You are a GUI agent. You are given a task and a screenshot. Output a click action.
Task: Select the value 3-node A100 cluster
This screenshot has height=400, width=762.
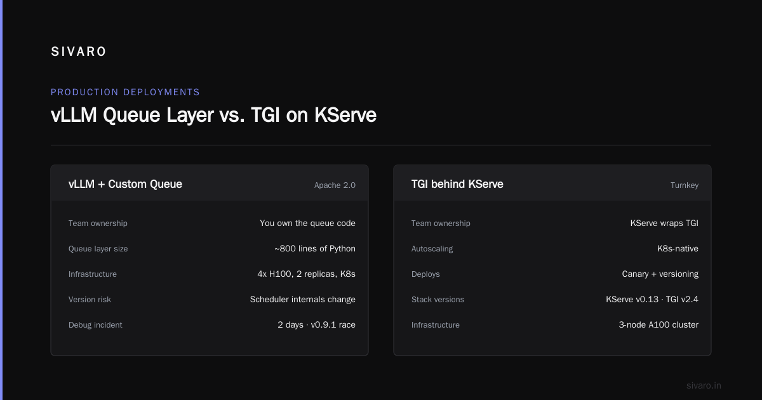tap(658, 325)
